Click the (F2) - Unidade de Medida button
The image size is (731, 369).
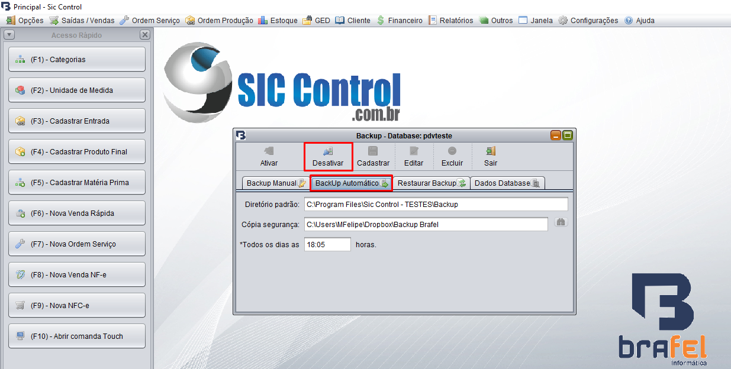[x=77, y=90]
